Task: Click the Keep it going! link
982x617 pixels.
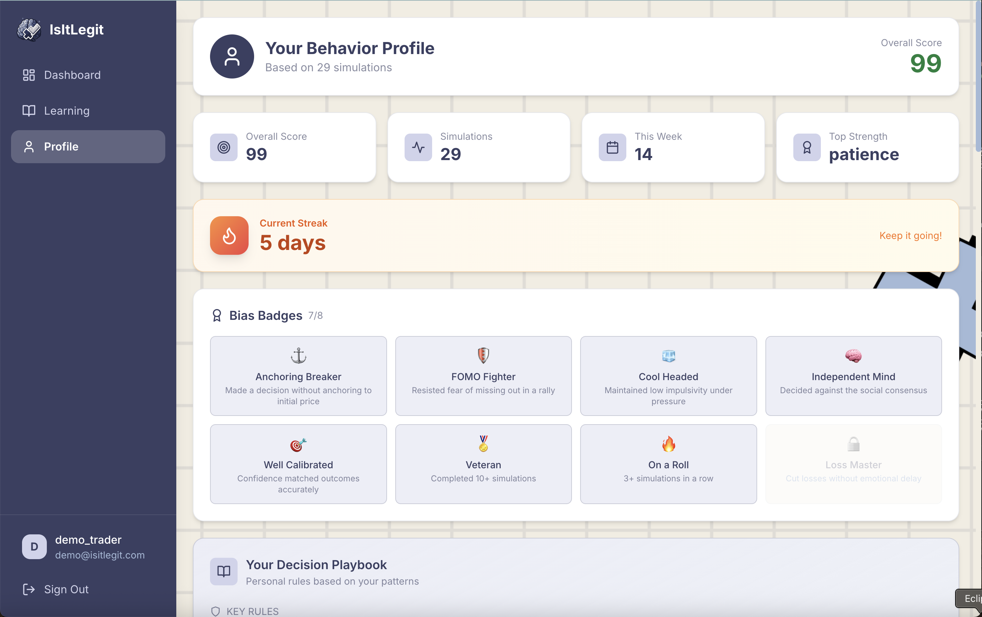Action: [910, 235]
